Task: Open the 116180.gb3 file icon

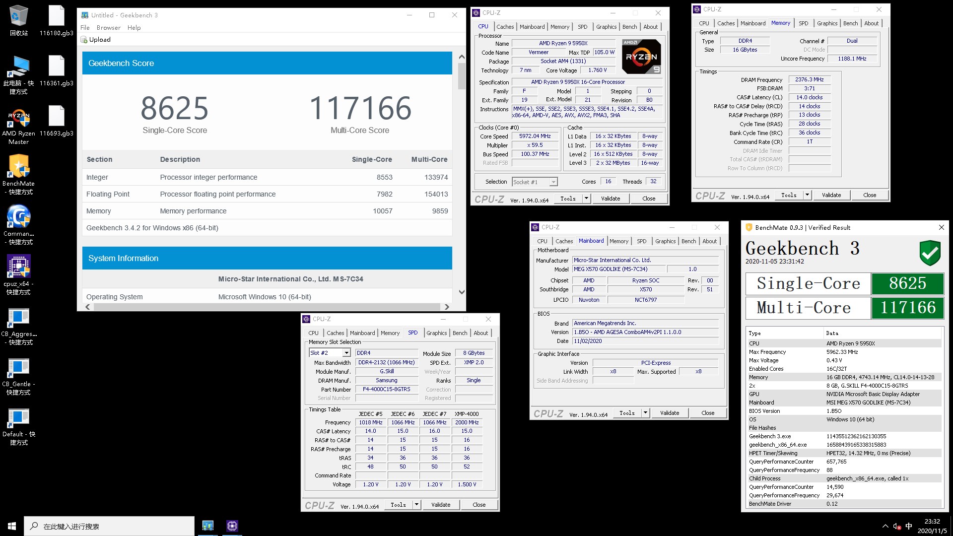Action: 56,21
